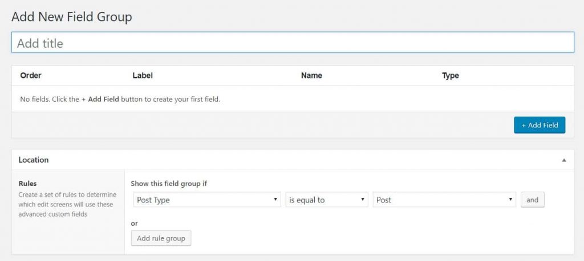Click the bold '+ Add Field' text in the message
The width and height of the screenshot is (584, 261).
click(100, 99)
